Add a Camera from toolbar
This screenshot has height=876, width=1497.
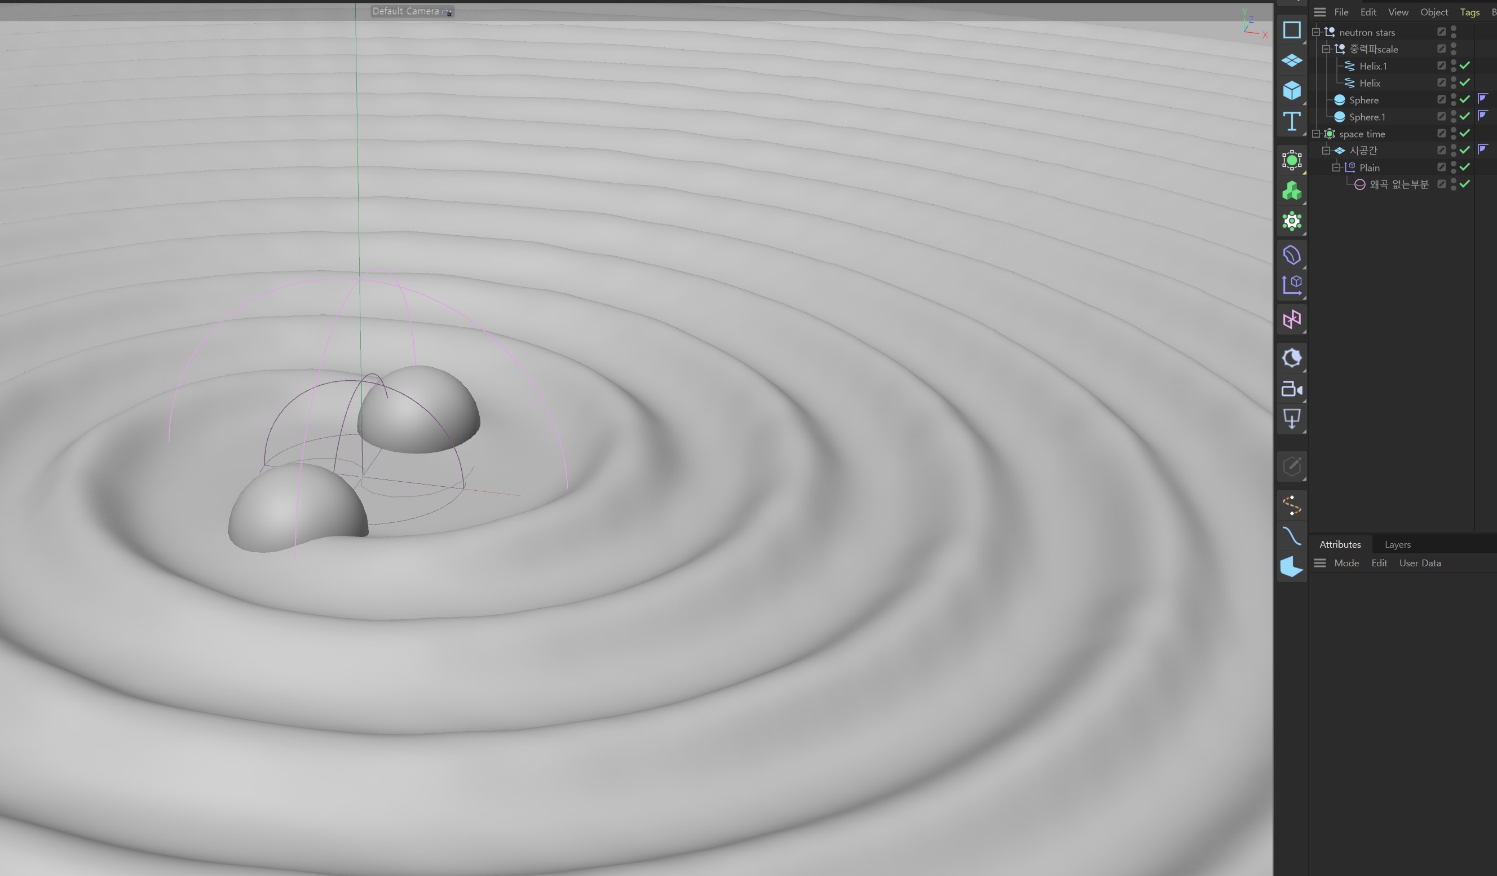coord(1291,389)
